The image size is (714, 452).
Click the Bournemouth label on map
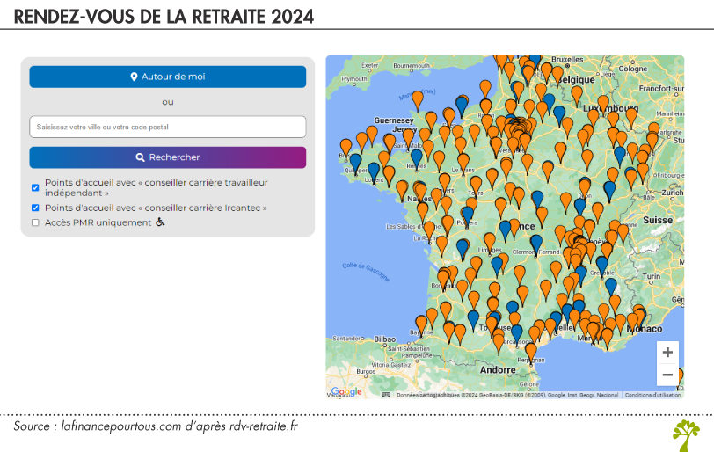[412, 66]
